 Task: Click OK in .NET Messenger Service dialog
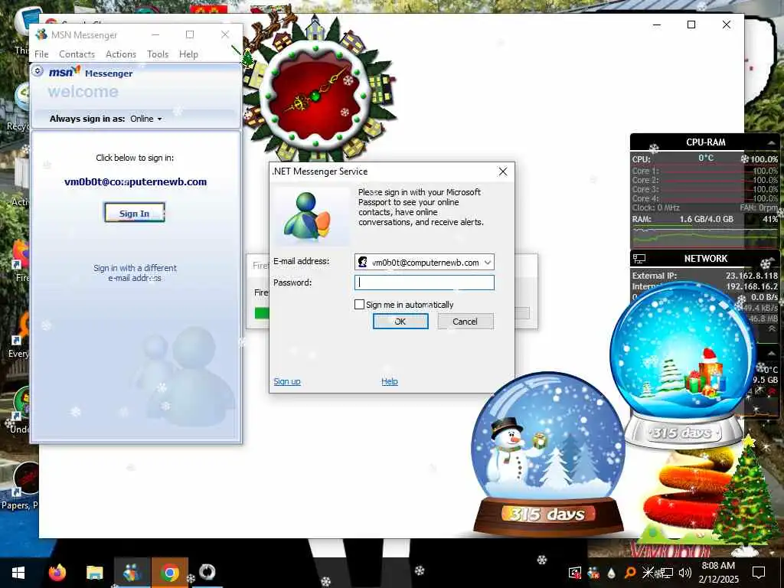pos(400,322)
